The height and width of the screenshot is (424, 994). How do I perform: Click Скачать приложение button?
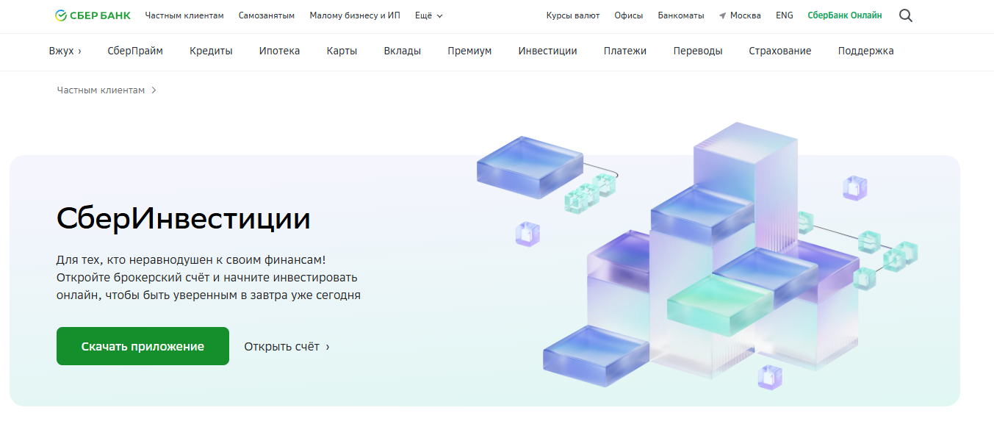coord(143,346)
